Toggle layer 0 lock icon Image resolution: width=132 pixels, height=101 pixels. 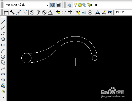tap(89, 5)
